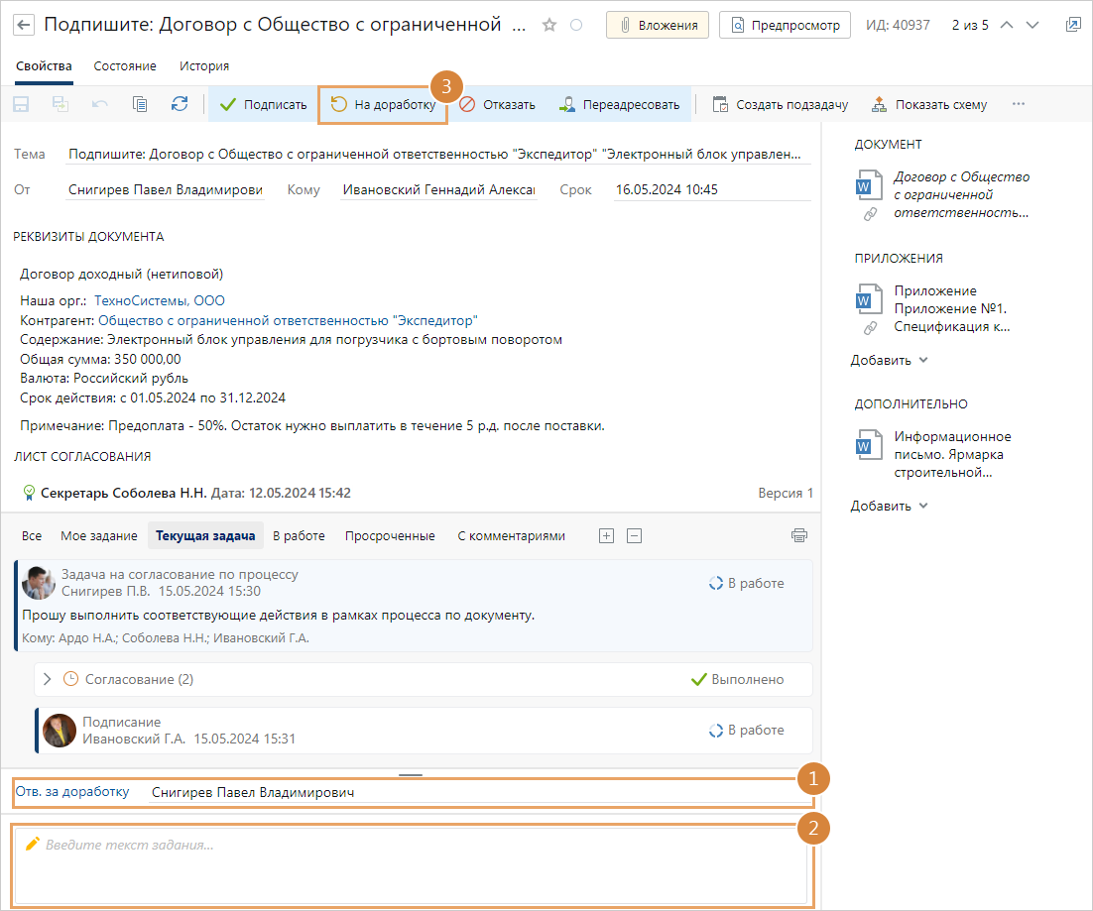Star this task as favorite
This screenshot has width=1093, height=911.
point(549,26)
